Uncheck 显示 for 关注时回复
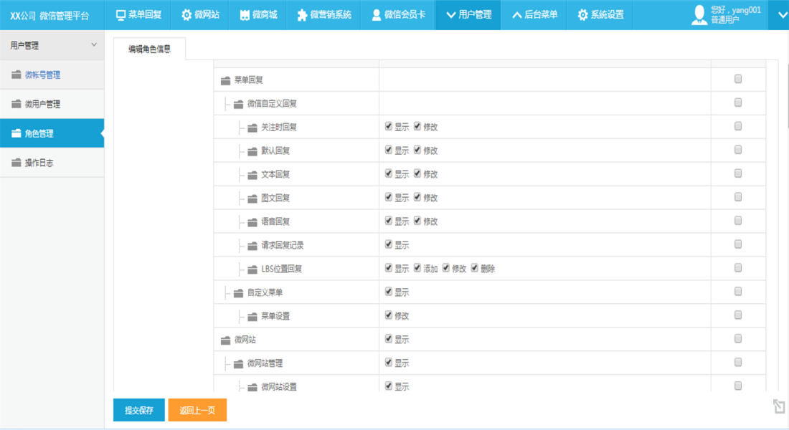 tap(389, 126)
